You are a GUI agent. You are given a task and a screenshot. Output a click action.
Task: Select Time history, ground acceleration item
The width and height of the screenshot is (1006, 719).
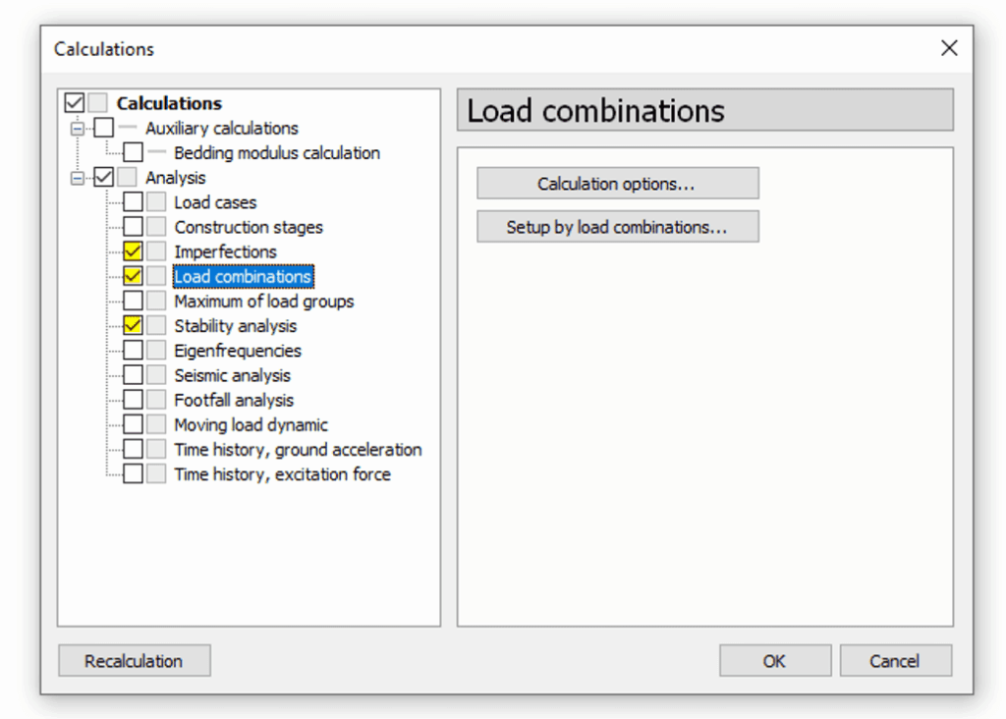[x=298, y=450]
